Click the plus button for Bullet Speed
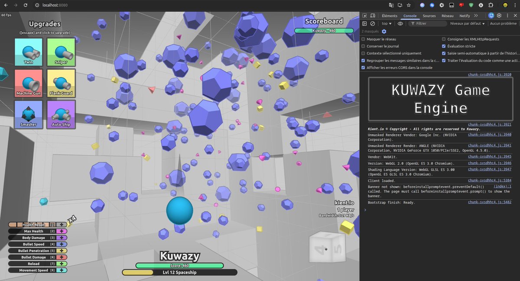Viewport: 520px width, 281px height. 62,244
